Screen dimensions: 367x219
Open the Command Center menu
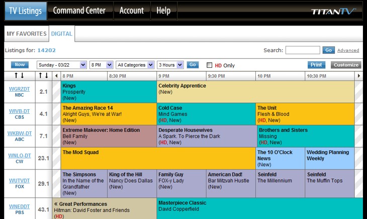[79, 11]
